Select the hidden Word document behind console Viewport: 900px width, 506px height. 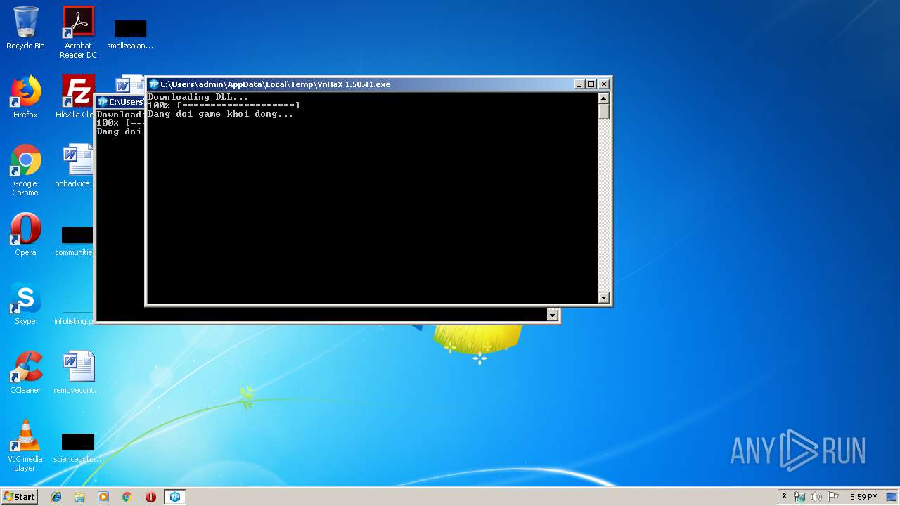(129, 84)
